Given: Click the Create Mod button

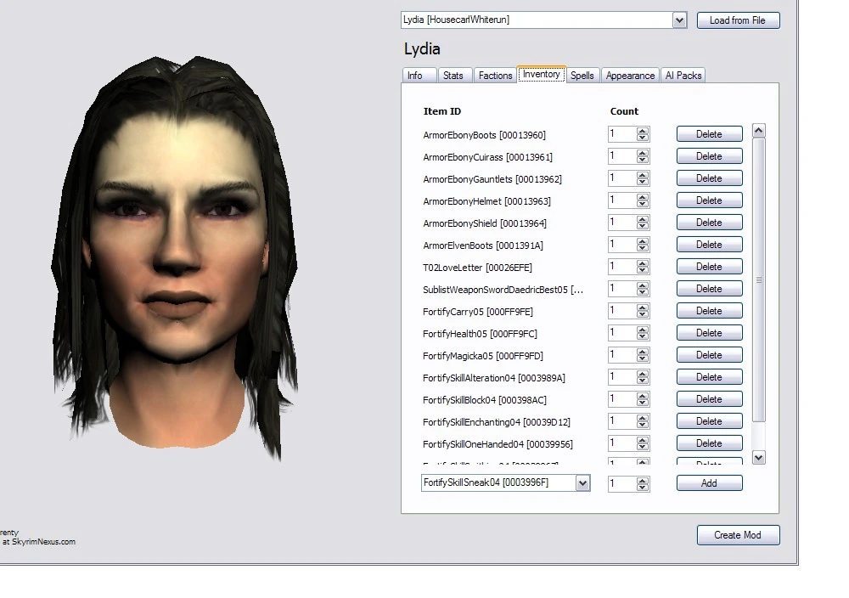Looking at the screenshot, I should click(738, 535).
